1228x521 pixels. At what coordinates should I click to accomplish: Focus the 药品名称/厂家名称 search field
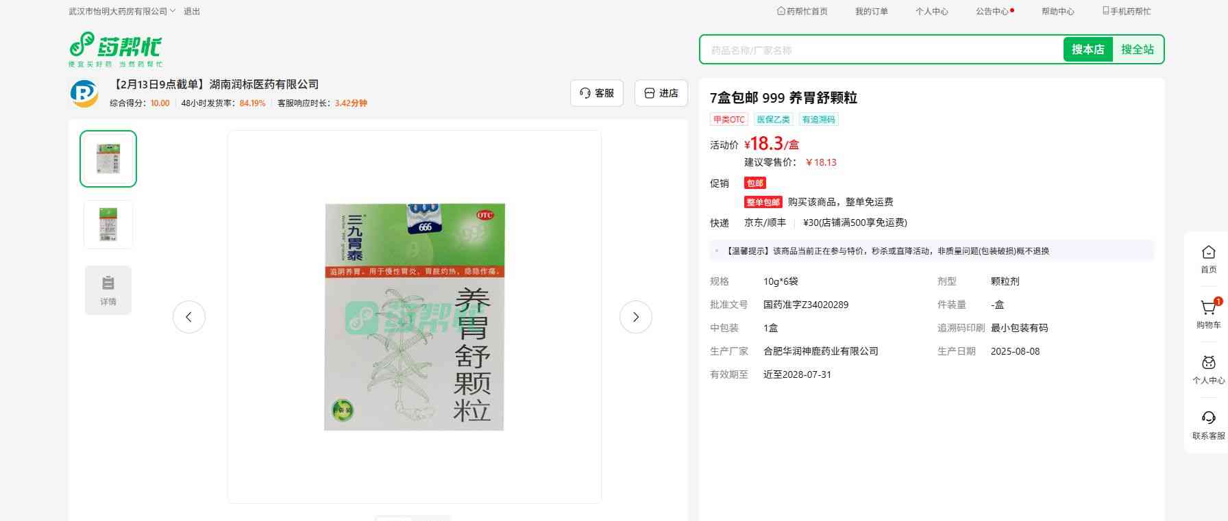881,50
